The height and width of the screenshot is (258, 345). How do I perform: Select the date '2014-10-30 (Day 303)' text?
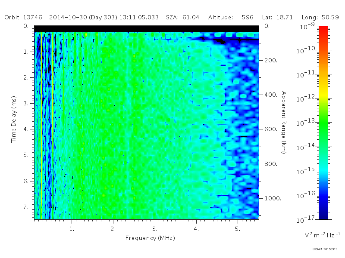(83, 17)
